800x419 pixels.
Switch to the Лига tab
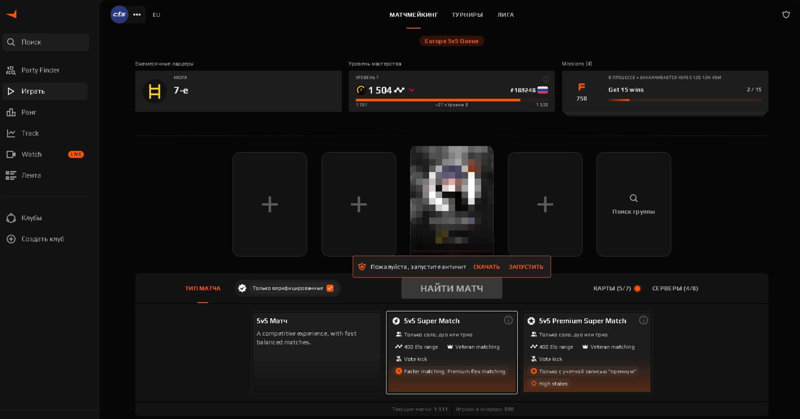point(505,15)
